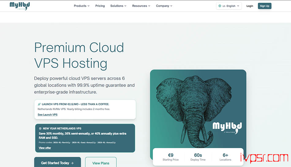Click the arrow icon in Get Started Today
Viewport: 291px width, 167px height.
pos(72,163)
